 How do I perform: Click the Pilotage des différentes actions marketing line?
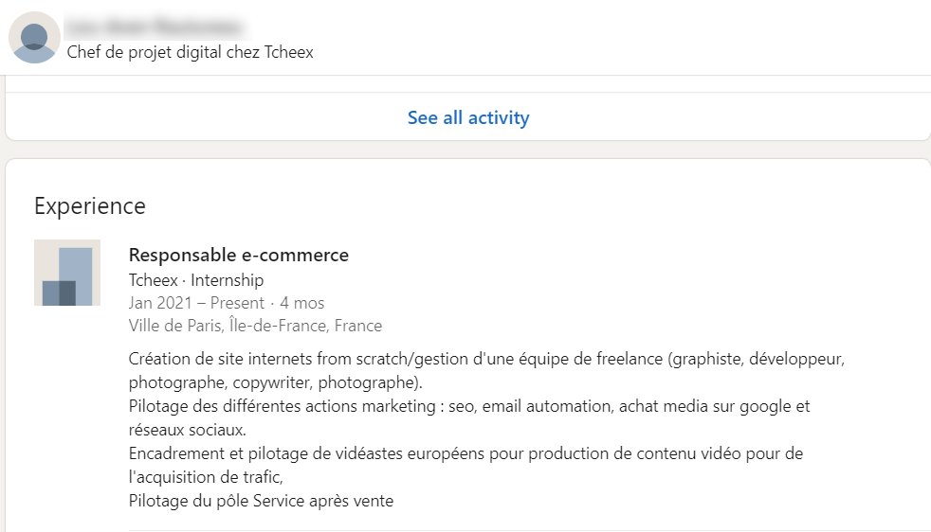point(469,407)
